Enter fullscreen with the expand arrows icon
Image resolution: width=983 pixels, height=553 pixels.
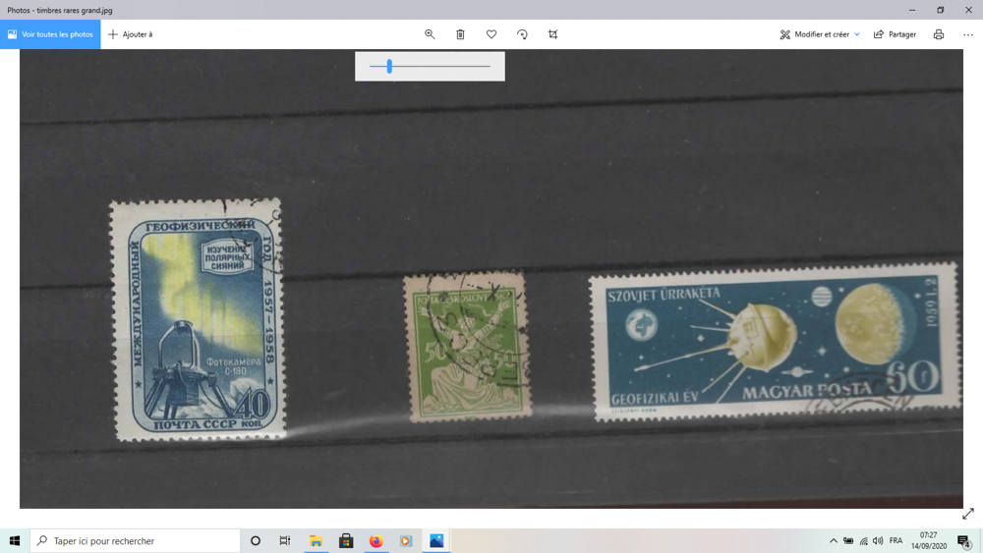(x=968, y=514)
